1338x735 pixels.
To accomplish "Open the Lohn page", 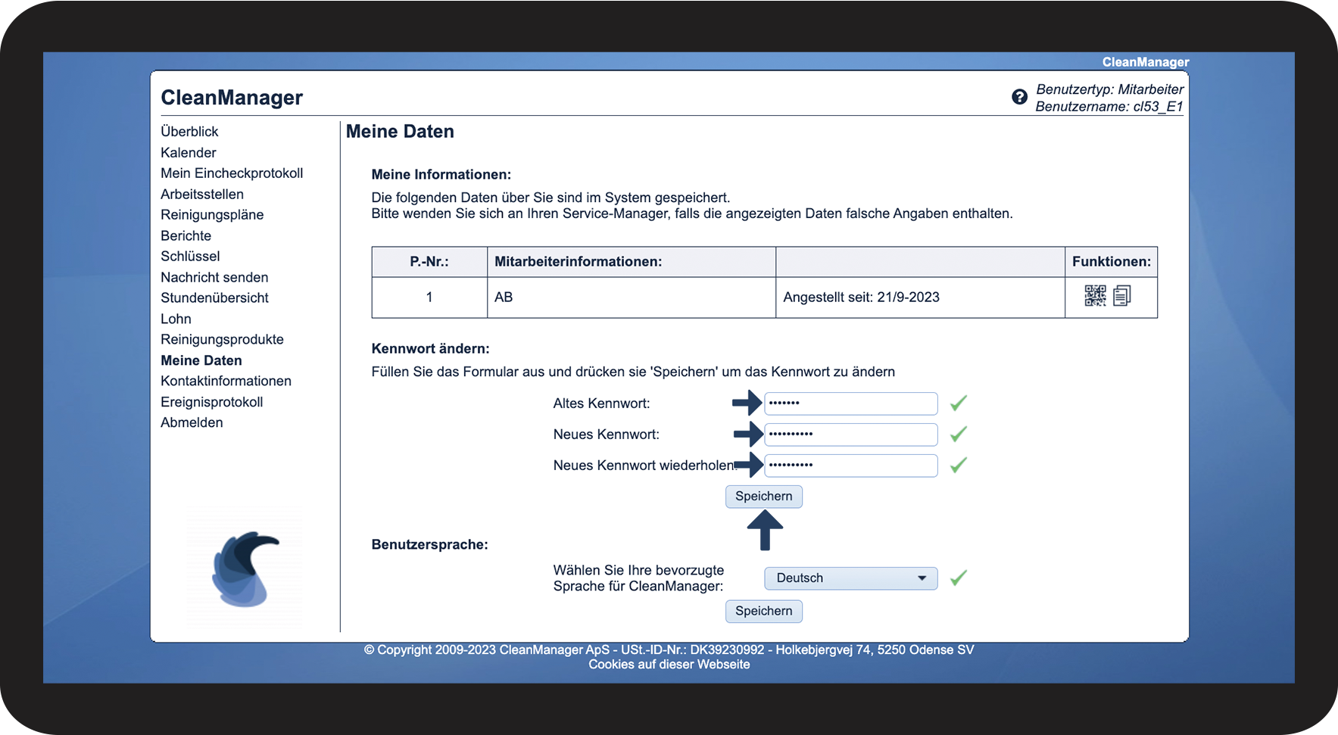I will 176,319.
